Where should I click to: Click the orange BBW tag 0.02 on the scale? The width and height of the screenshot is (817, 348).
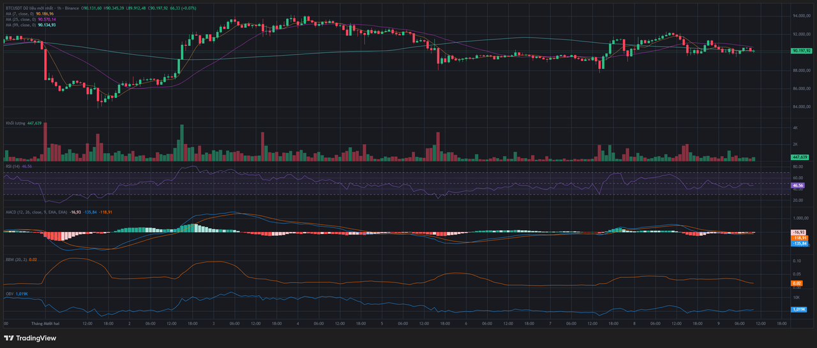797,283
